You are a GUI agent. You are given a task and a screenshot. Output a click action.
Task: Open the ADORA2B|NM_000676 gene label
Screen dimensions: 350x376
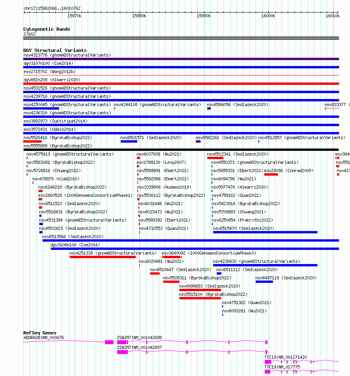click(44, 338)
